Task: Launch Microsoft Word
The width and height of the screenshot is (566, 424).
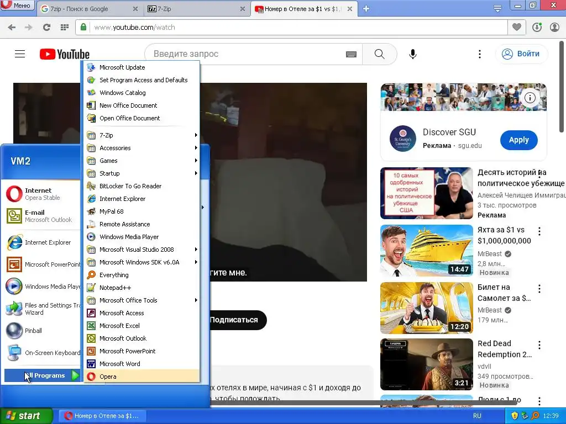Action: click(142, 363)
